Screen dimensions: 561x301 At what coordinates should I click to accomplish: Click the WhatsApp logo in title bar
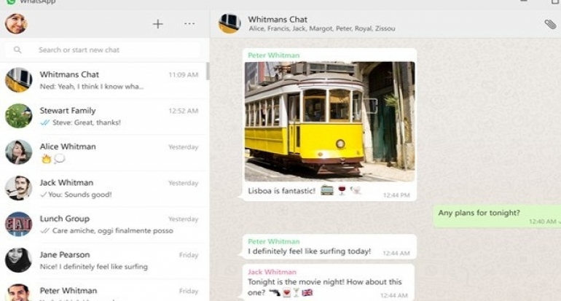pyautogui.click(x=11, y=1)
